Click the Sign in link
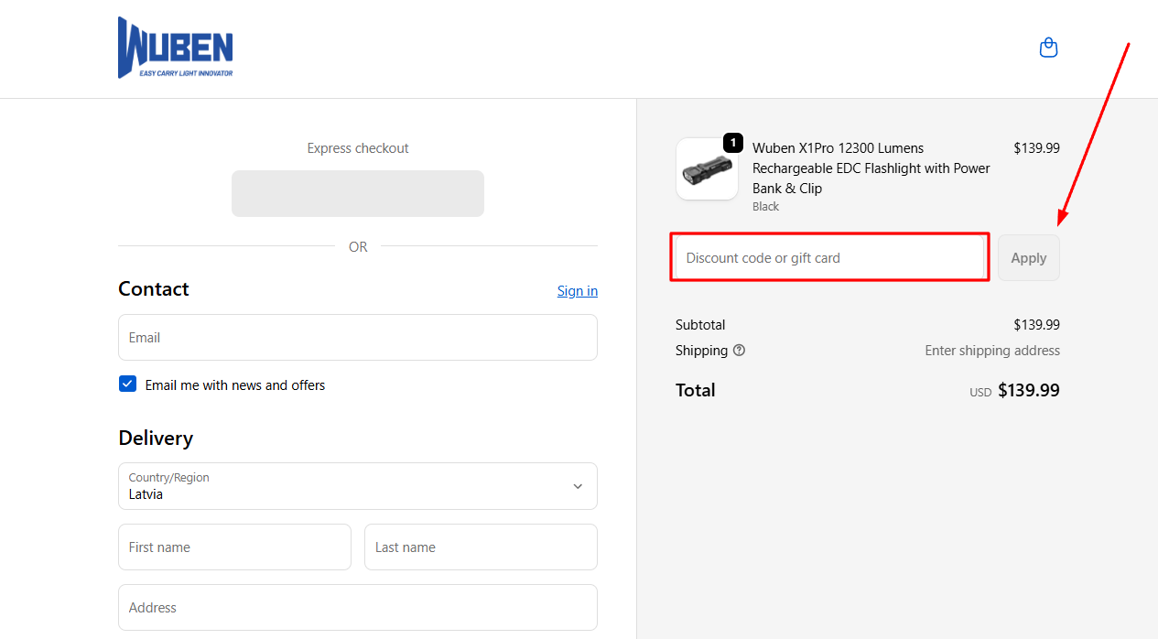This screenshot has height=639, width=1158. [x=578, y=291]
